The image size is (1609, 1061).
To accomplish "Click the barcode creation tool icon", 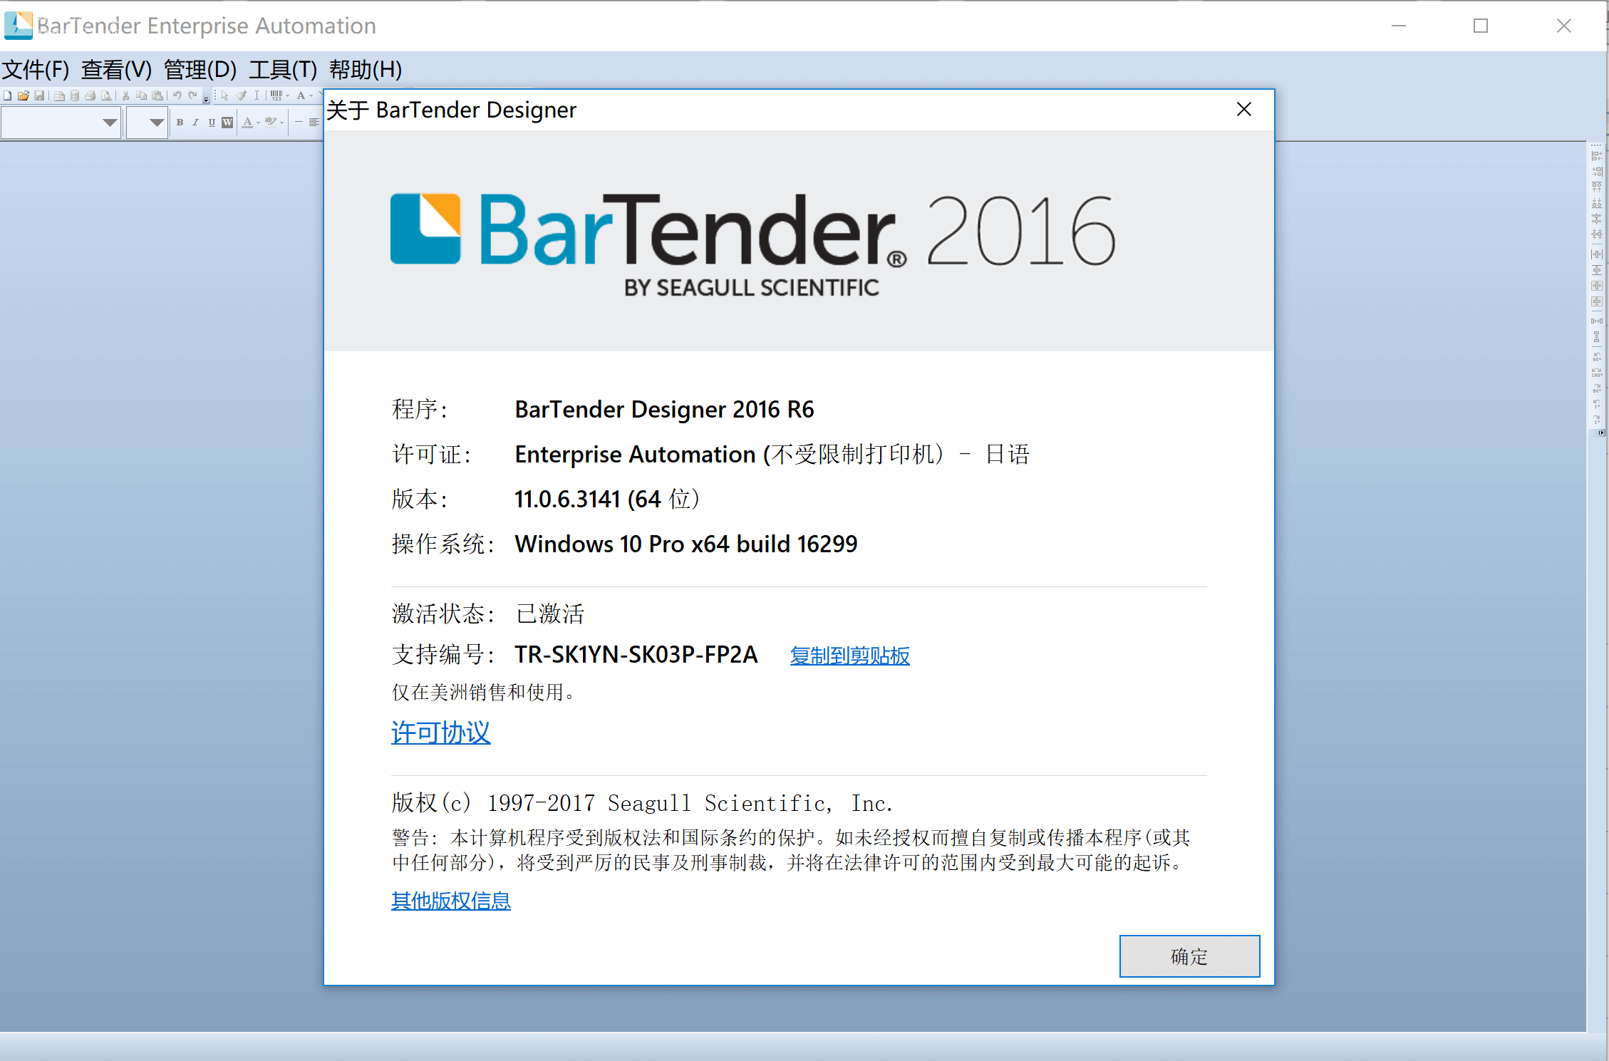I will 276,95.
